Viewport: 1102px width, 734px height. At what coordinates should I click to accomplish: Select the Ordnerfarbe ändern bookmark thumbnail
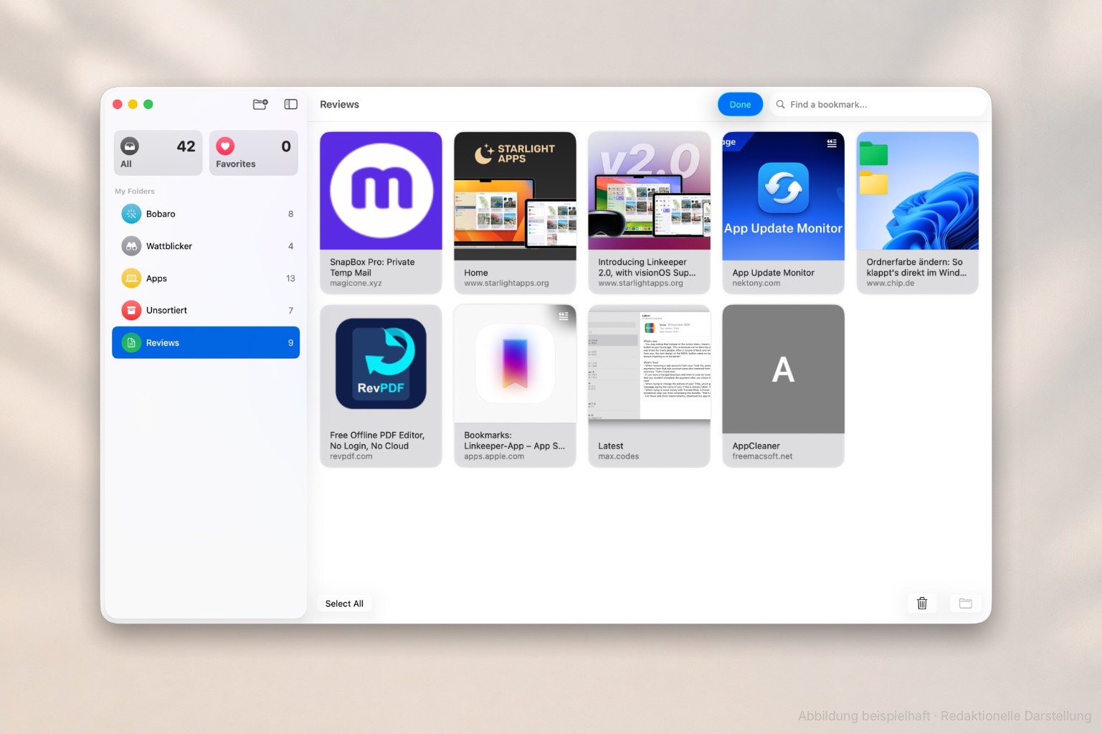point(917,191)
